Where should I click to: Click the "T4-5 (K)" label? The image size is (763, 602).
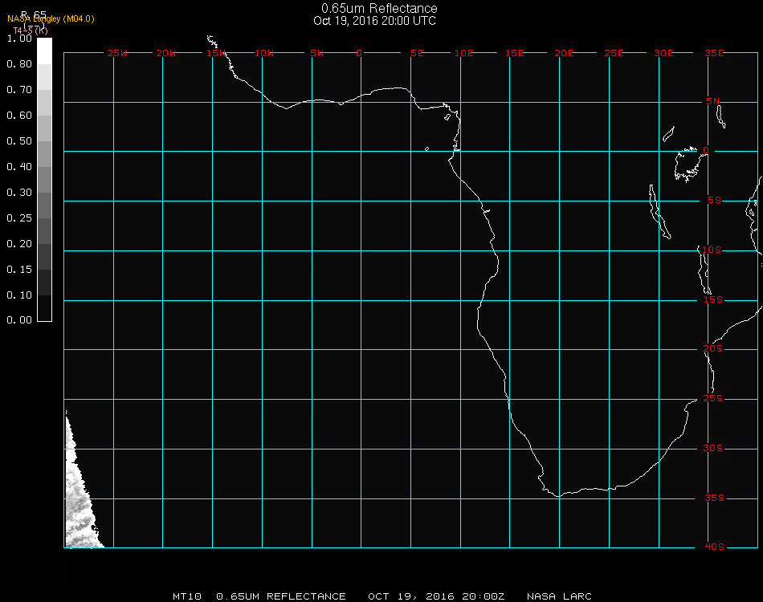click(31, 31)
